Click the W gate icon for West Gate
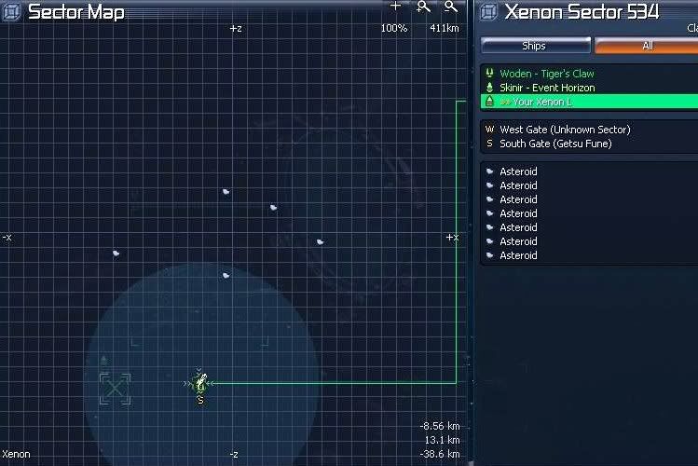 [489, 130]
